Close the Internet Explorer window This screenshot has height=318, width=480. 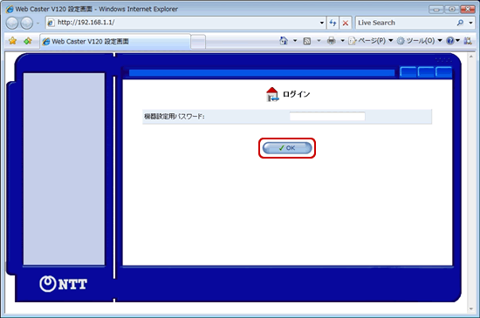coord(468,10)
